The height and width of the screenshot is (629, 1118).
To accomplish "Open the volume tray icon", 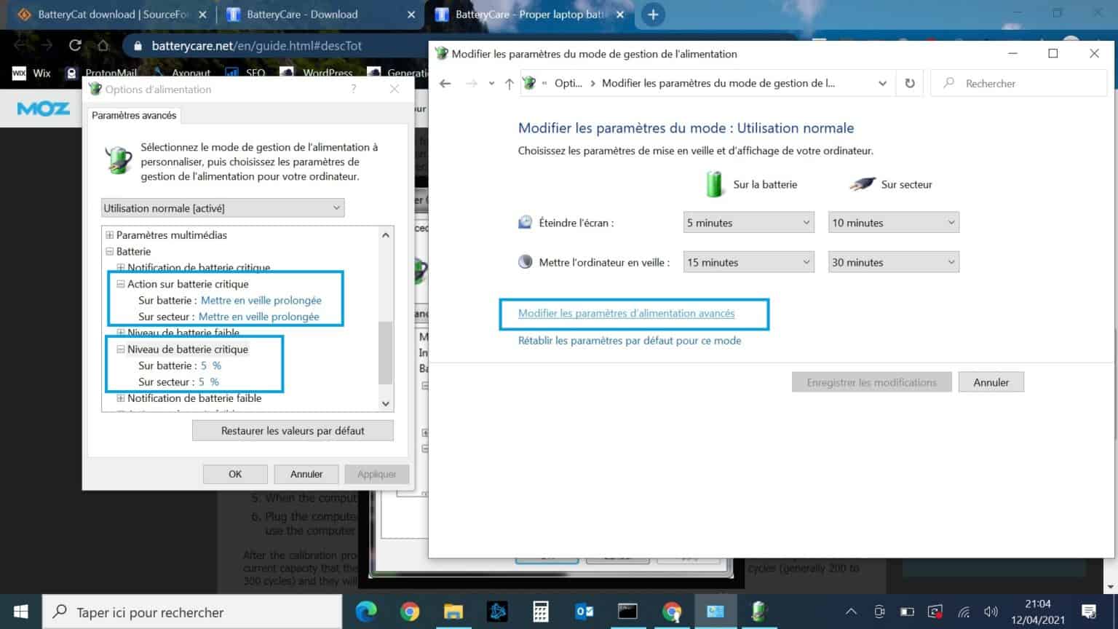I will pyautogui.click(x=991, y=612).
